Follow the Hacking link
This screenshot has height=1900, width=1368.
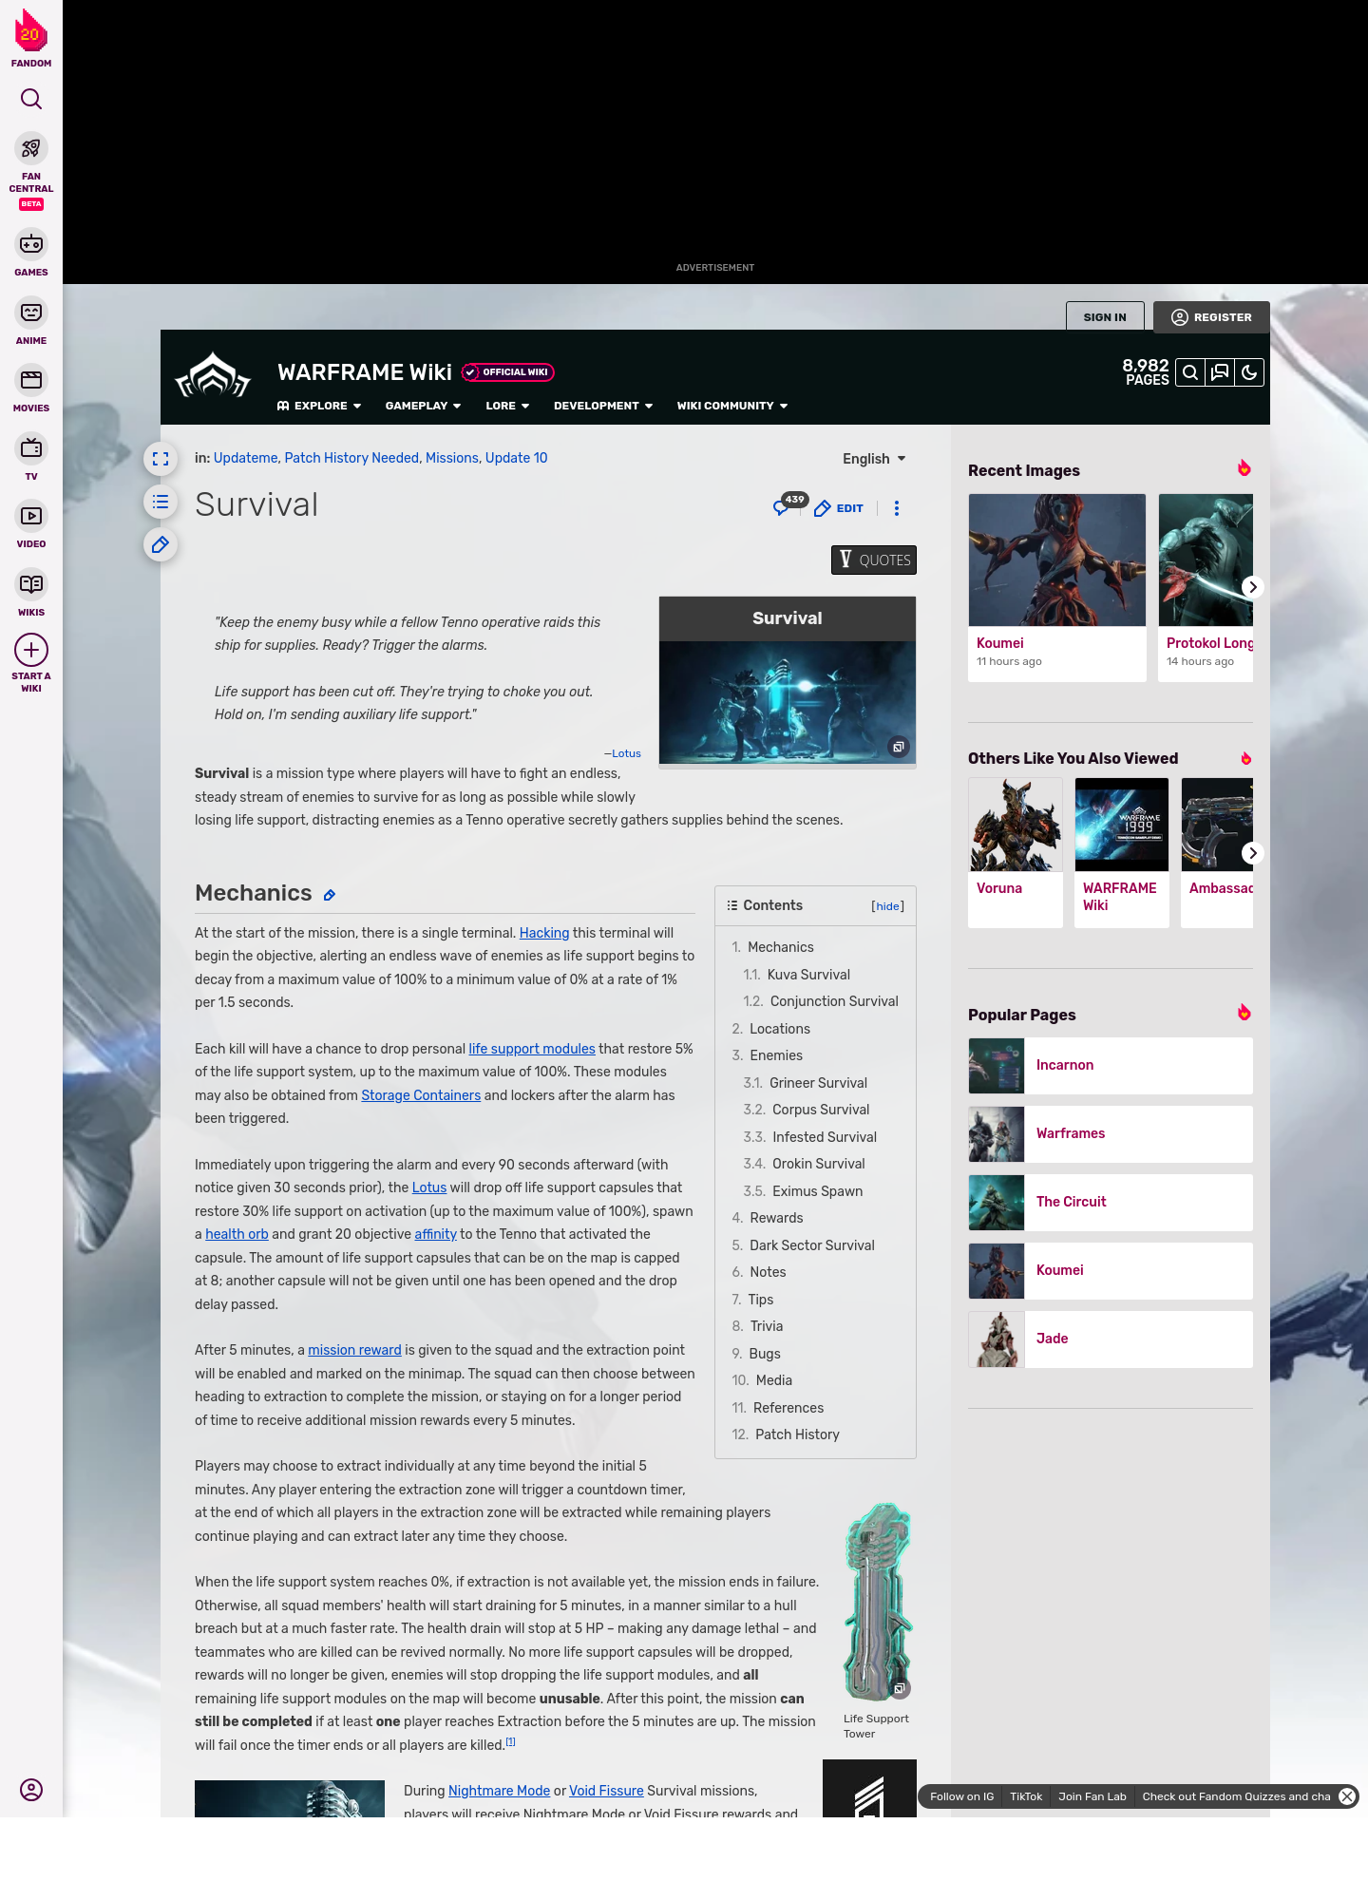(544, 933)
